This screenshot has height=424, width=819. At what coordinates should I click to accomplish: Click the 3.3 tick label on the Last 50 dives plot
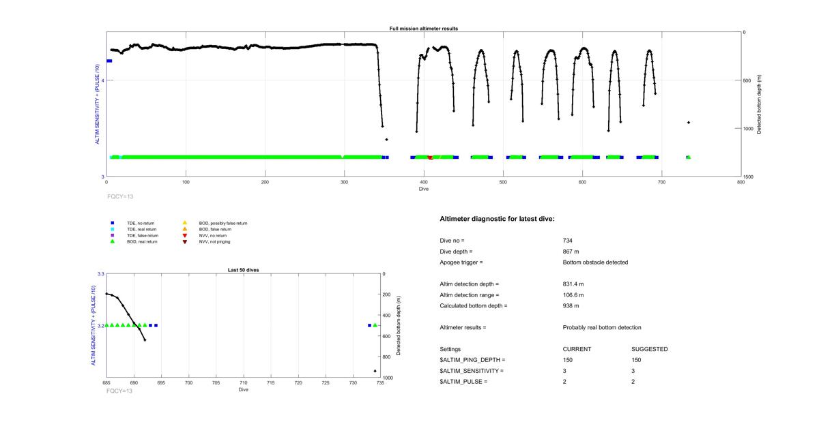(100, 274)
